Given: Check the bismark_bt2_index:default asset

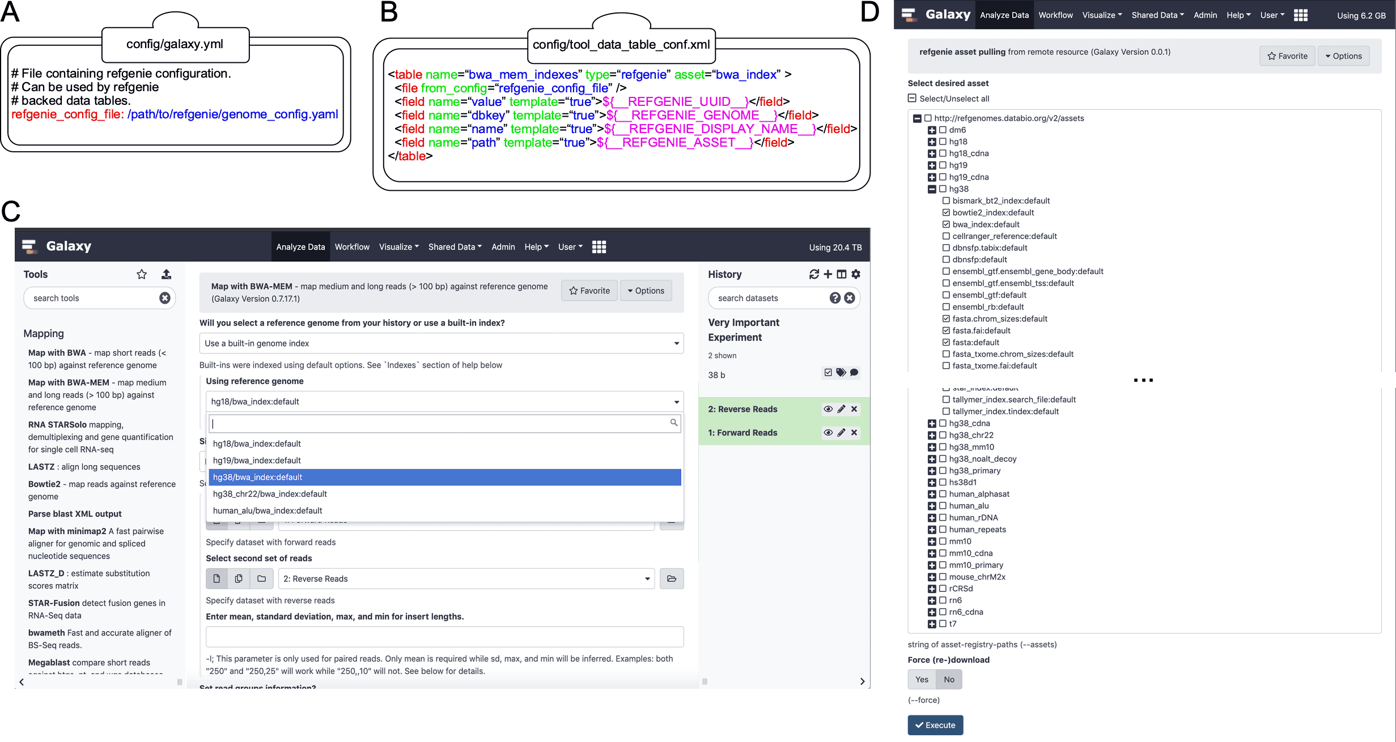Looking at the screenshot, I should pyautogui.click(x=946, y=201).
